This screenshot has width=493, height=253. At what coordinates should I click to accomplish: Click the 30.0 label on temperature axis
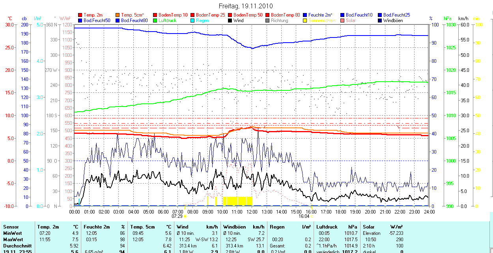point(9,25)
